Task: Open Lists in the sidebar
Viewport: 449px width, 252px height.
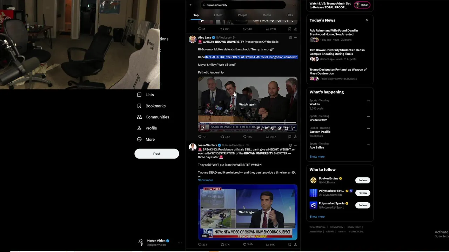Action: click(146, 95)
